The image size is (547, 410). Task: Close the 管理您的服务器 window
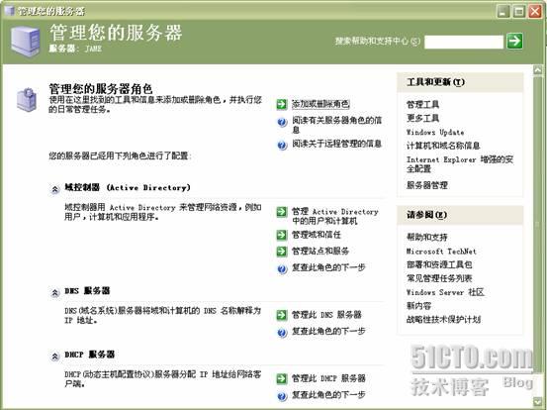click(535, 11)
